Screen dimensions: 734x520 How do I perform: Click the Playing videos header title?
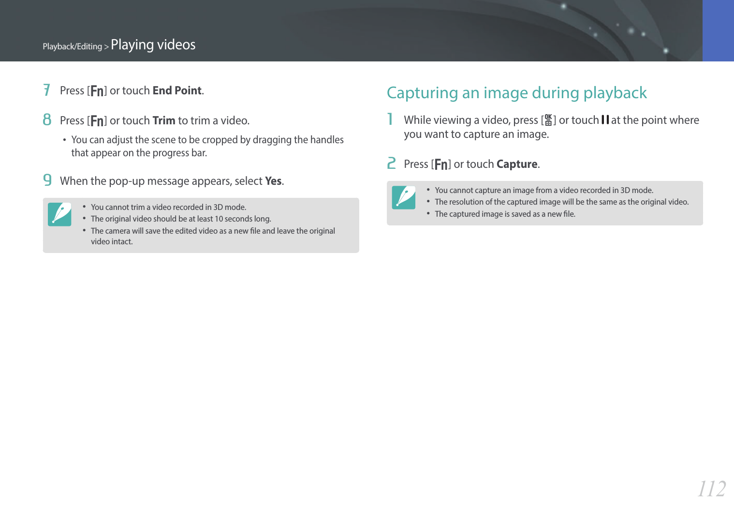(x=153, y=45)
